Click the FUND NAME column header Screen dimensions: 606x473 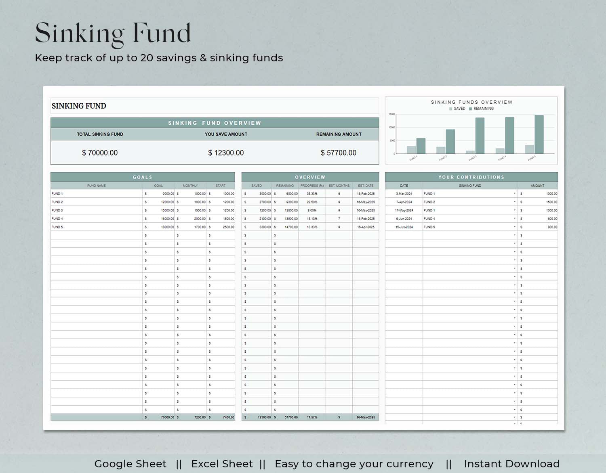[x=96, y=186]
